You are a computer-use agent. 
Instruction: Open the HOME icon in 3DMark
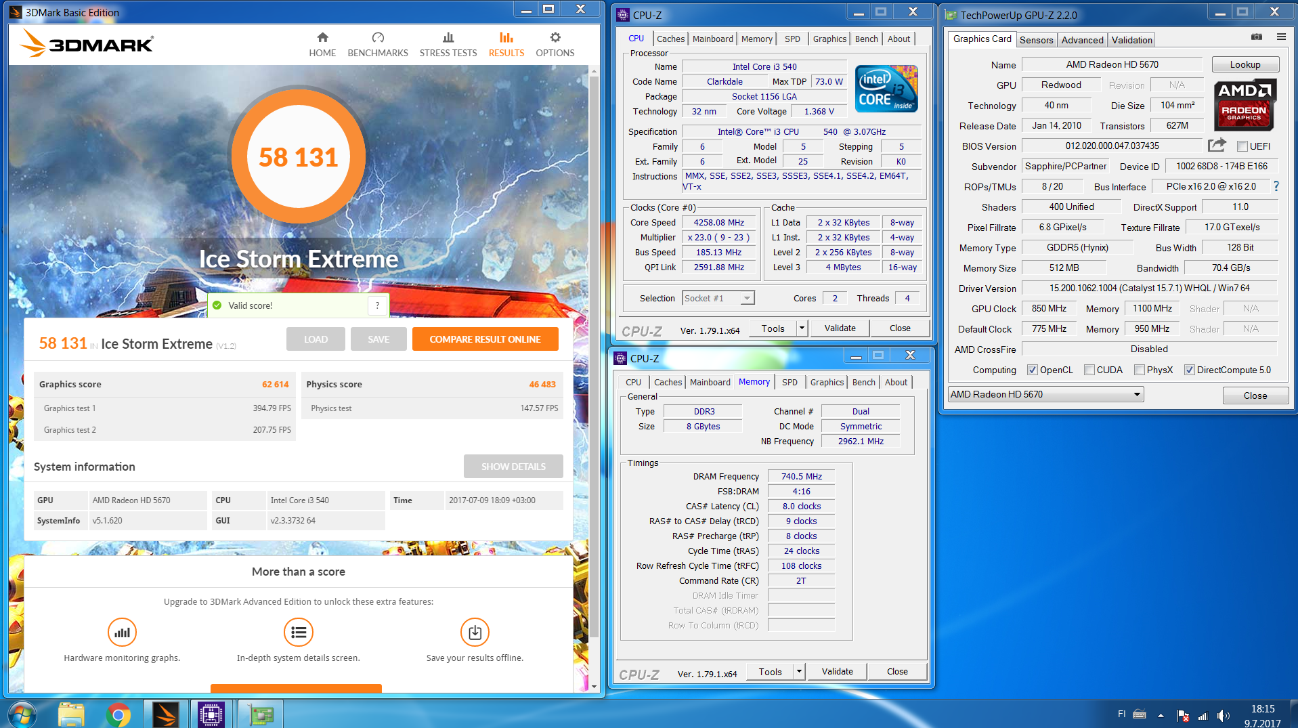(x=322, y=38)
